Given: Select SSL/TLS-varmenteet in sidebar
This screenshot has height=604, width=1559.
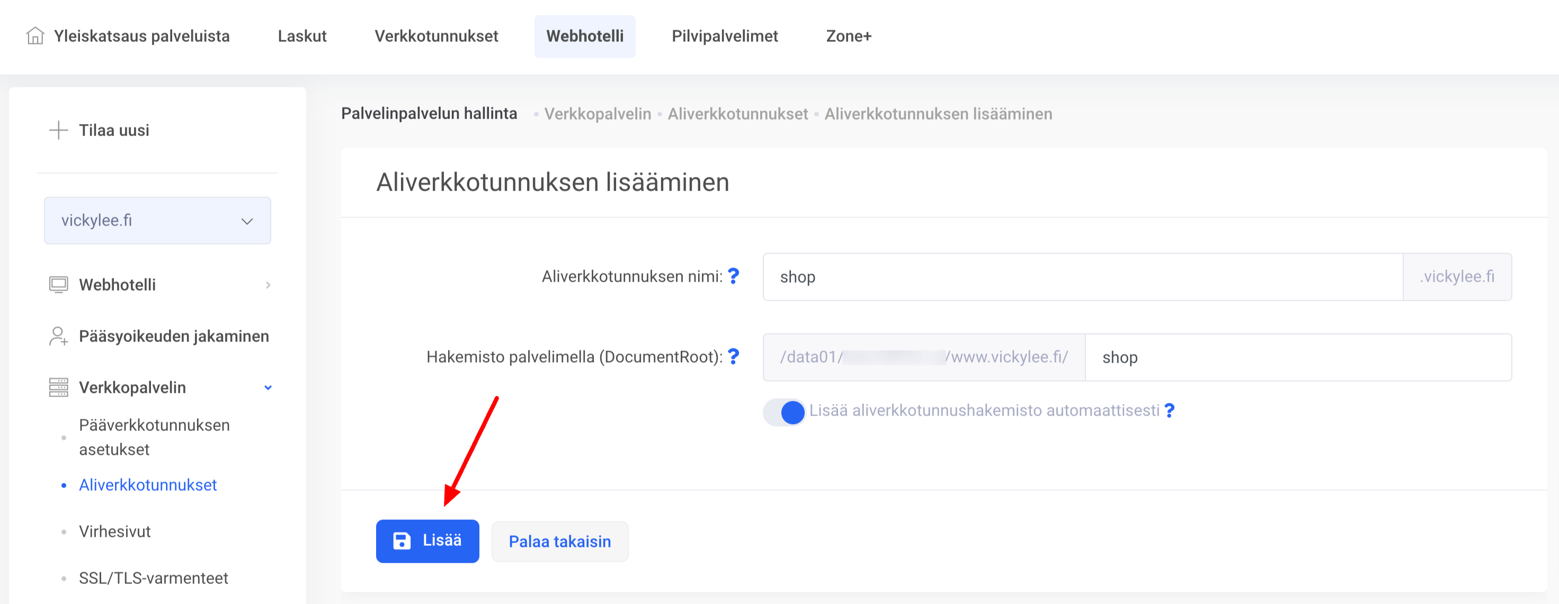Looking at the screenshot, I should point(153,578).
